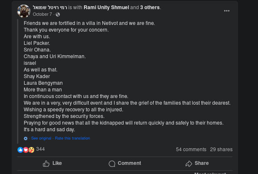Open the October 7 post timestamp link
The height and width of the screenshot is (174, 258).
coord(42,15)
